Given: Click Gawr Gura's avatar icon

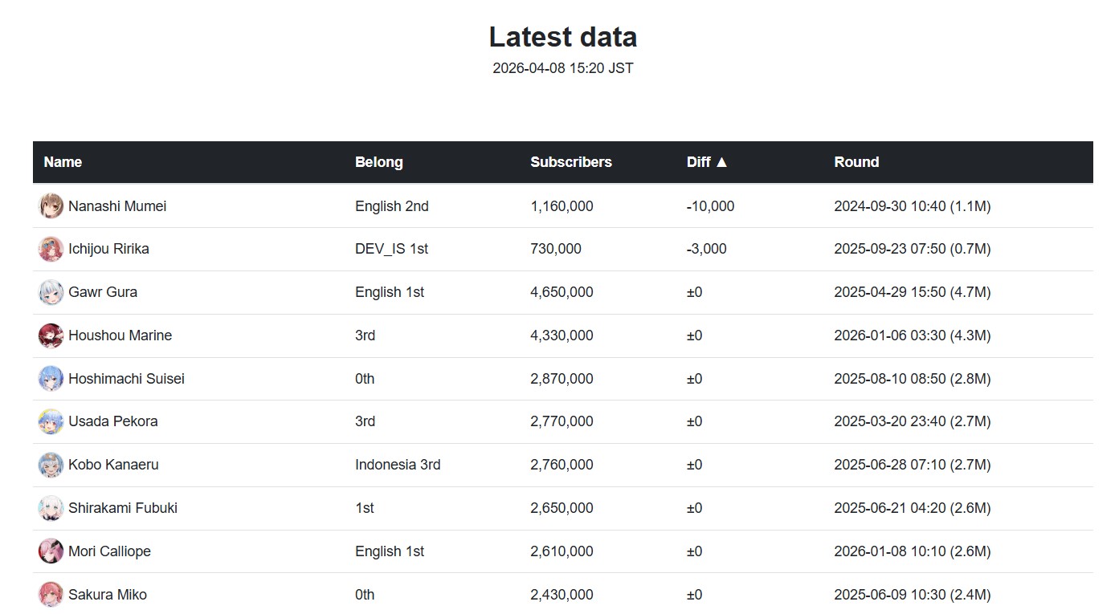Looking at the screenshot, I should point(51,292).
